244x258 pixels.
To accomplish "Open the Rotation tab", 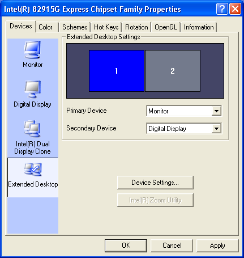I will 136,27.
